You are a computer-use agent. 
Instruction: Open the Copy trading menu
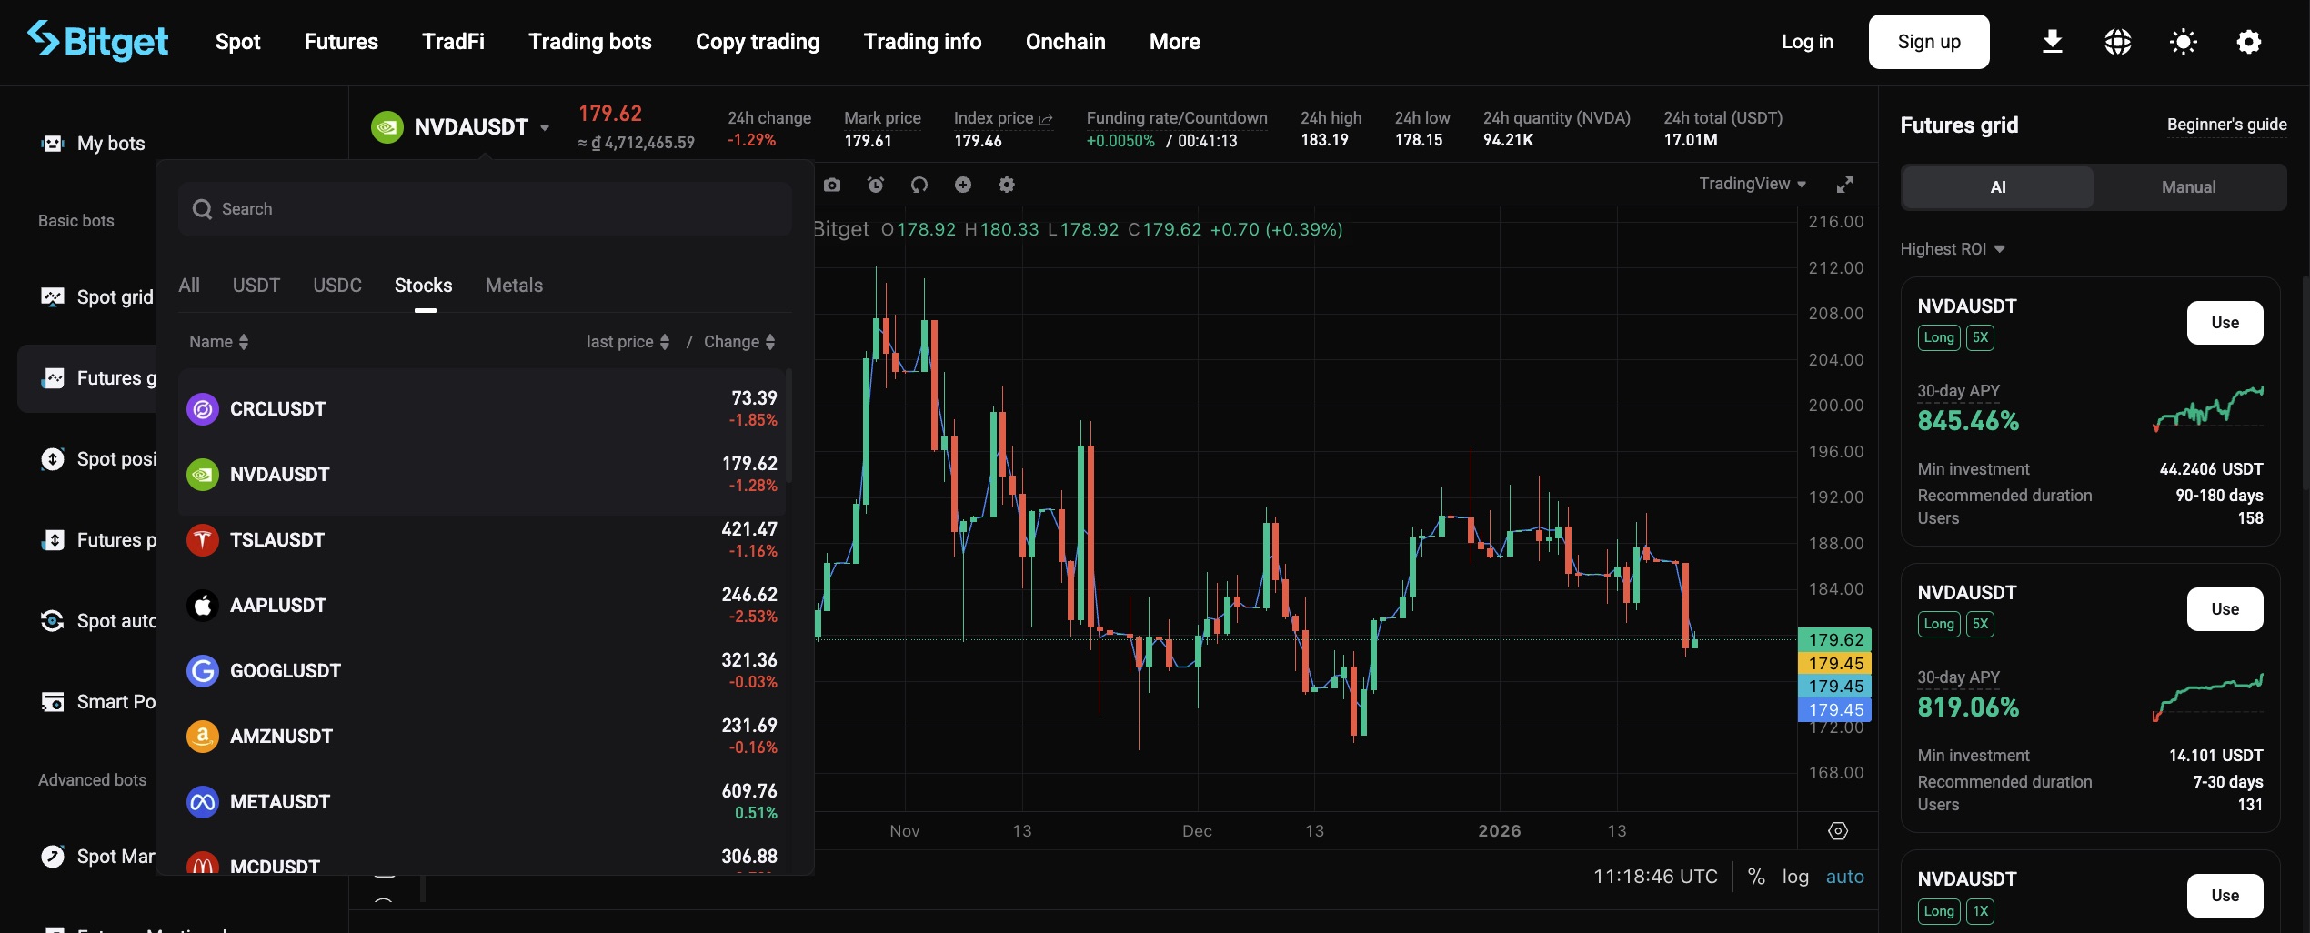[x=758, y=42]
